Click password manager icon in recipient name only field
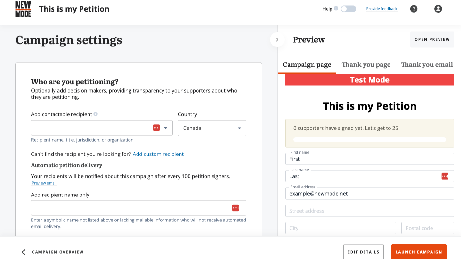The image size is (461, 259). click(236, 208)
